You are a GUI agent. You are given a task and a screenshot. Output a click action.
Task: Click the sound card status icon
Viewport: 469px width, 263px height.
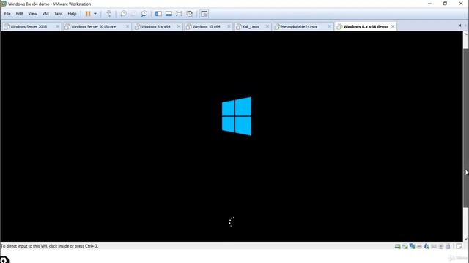point(434,246)
